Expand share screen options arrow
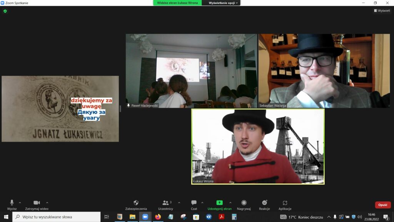Screen dimensions: 394x222 pos(230,203)
